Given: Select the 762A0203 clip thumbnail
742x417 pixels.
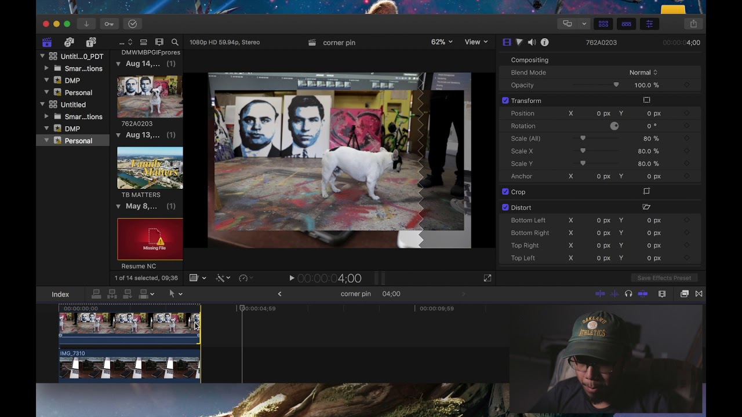Looking at the screenshot, I should coord(150,97).
